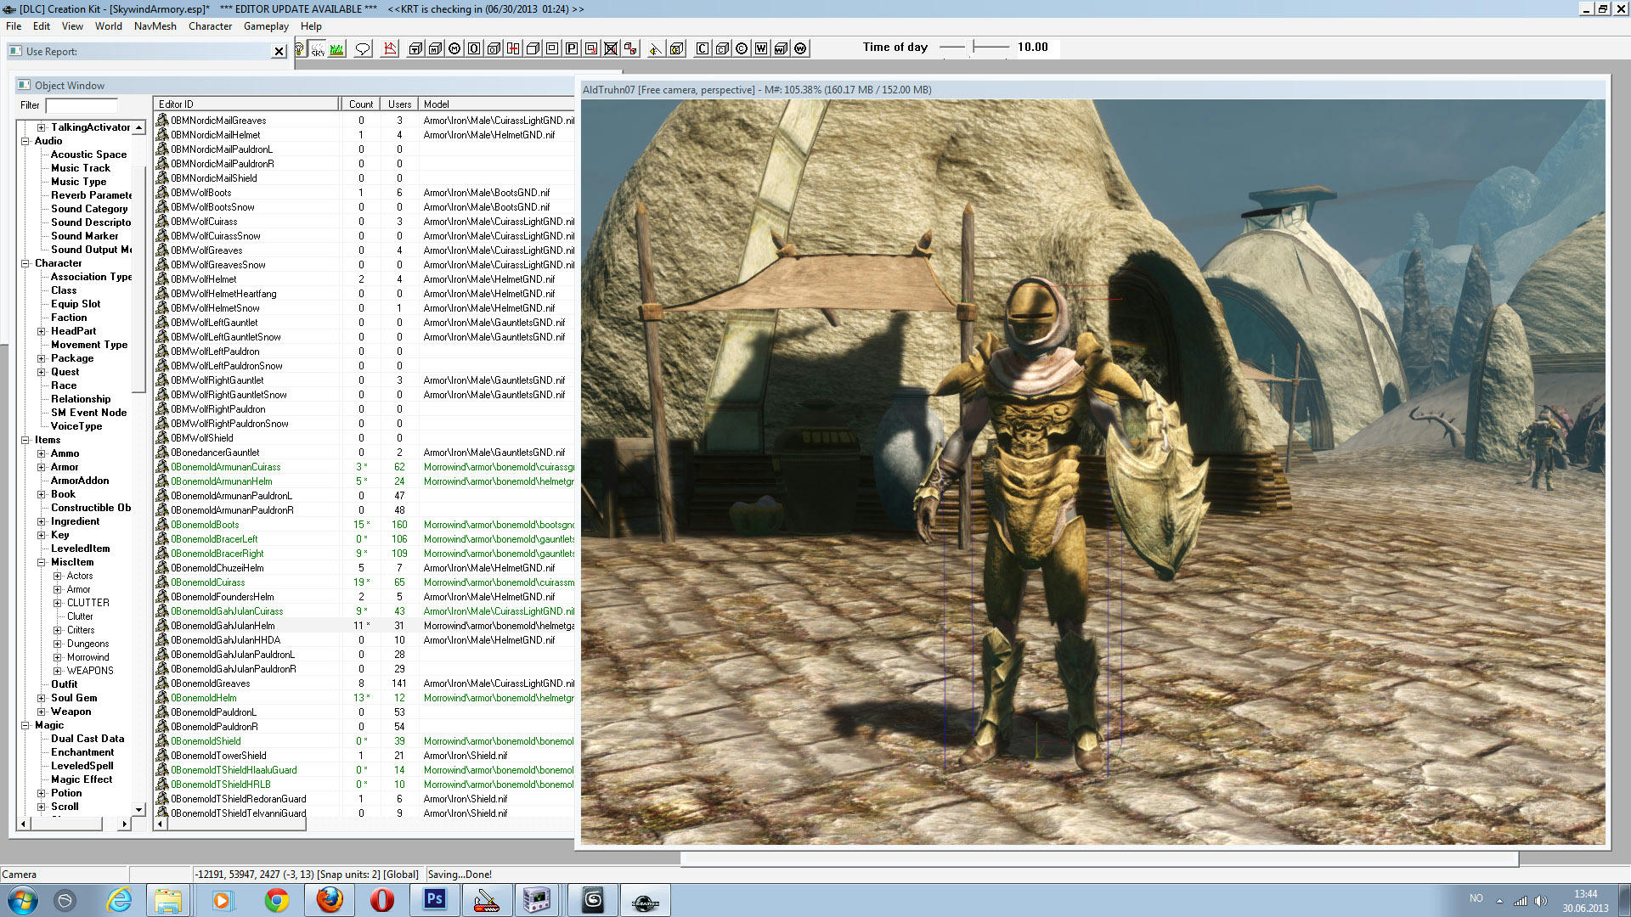Click the red linked-boxes toolbar icon
This screenshot has width=1631, height=917.
click(x=630, y=48)
